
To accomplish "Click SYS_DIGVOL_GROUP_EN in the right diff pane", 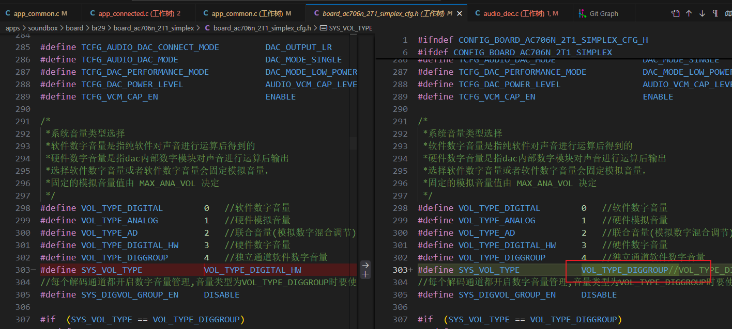I will 507,294.
